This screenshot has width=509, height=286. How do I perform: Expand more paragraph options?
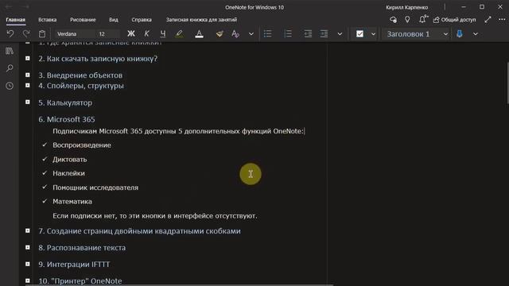click(x=340, y=33)
